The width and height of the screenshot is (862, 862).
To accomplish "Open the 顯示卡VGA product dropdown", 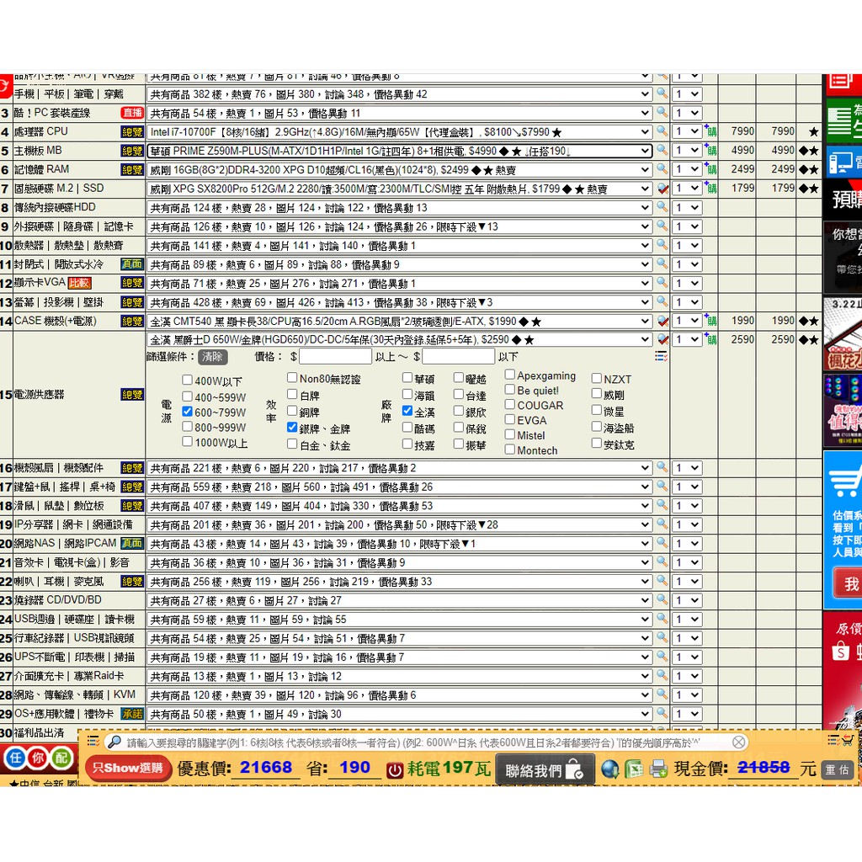I will [399, 284].
